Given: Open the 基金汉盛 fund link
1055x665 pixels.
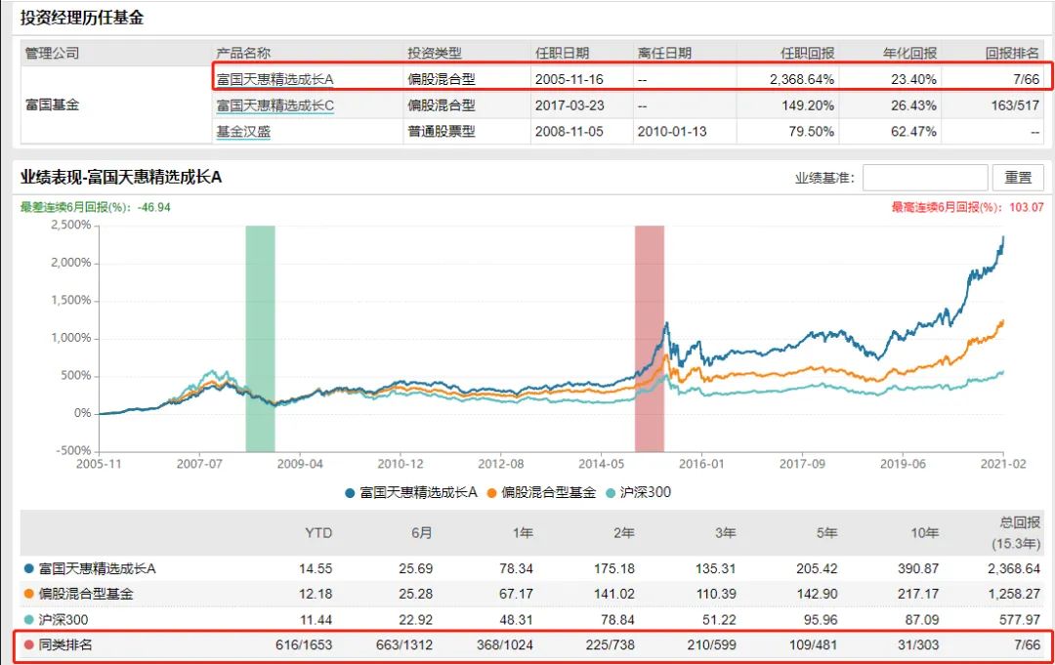Looking at the screenshot, I should [x=243, y=132].
